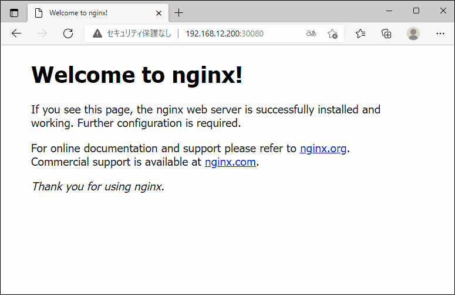Click the security warning triangle icon
Image resolution: width=455 pixels, height=295 pixels.
click(x=97, y=33)
